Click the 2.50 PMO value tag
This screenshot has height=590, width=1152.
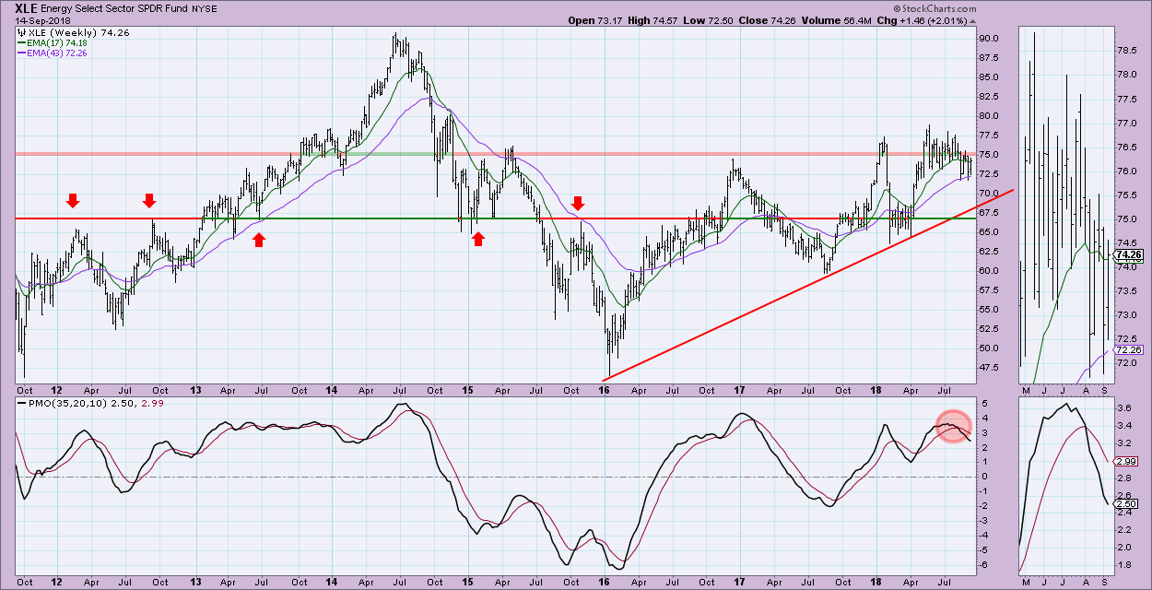click(x=1127, y=503)
